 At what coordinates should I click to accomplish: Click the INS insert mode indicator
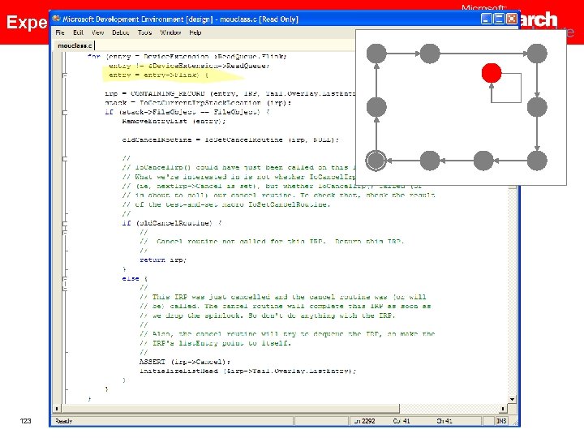pyautogui.click(x=501, y=421)
